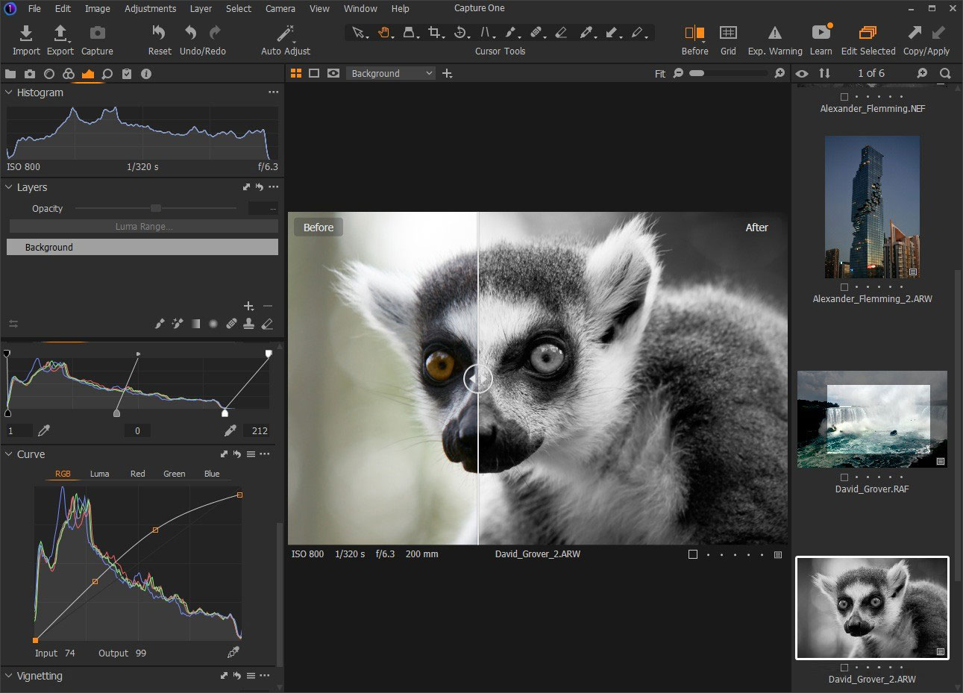Toggle the Before comparison view
This screenshot has height=693, width=963.
(x=694, y=34)
